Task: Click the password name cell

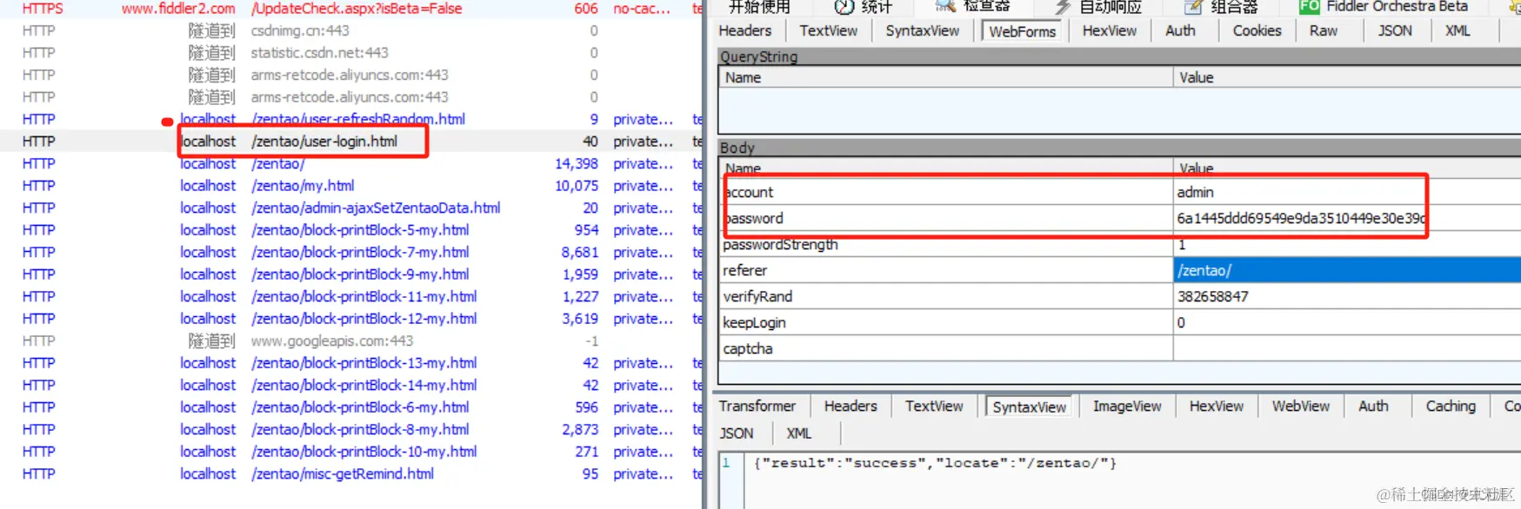Action: coord(946,218)
